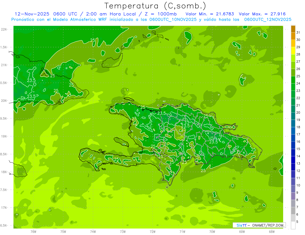305x235 pixels.
Task: Click the '72W' longitude label
Action: pyautogui.click(x=152, y=232)
